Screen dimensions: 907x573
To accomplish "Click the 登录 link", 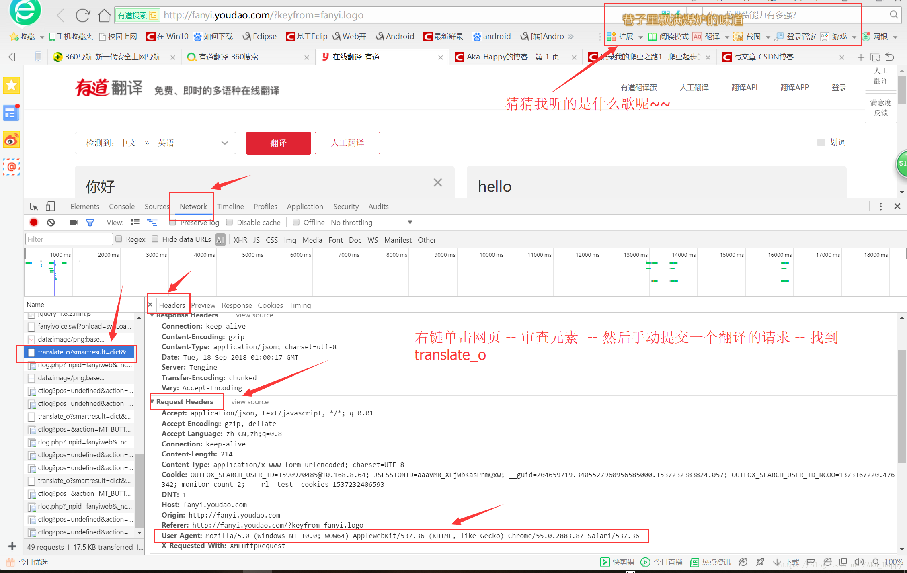I will 839,87.
